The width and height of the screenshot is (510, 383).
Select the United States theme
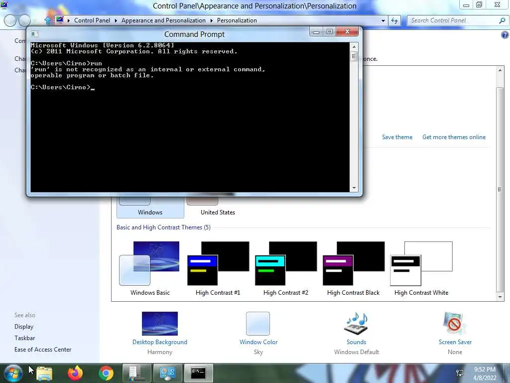218,207
